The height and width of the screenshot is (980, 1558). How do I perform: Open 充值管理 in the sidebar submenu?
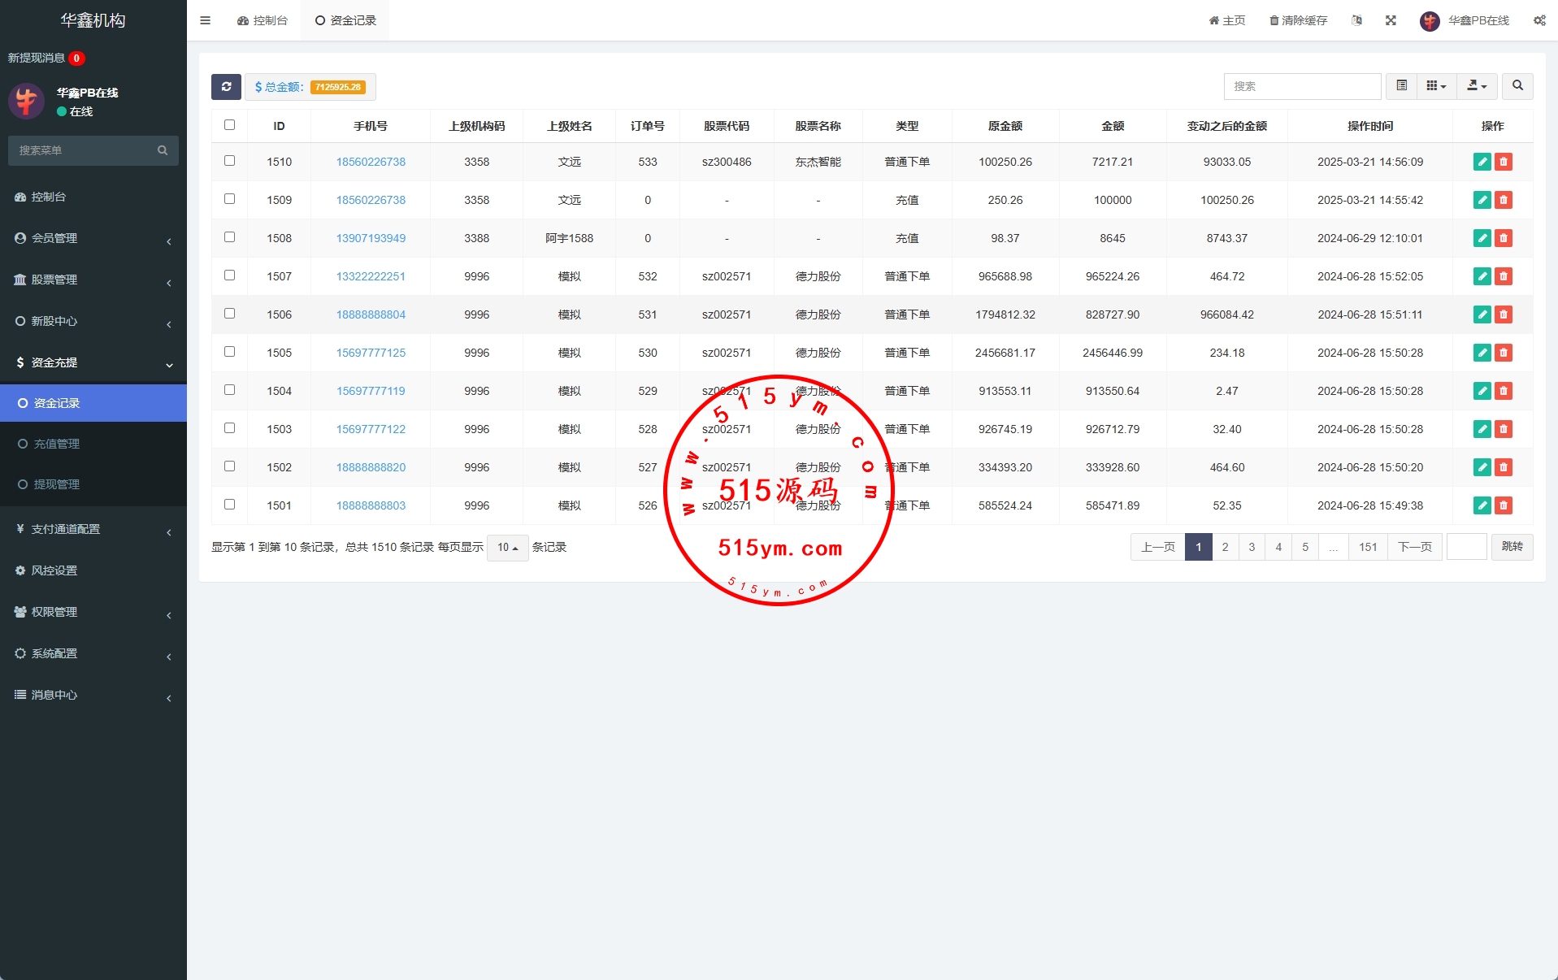tap(57, 444)
